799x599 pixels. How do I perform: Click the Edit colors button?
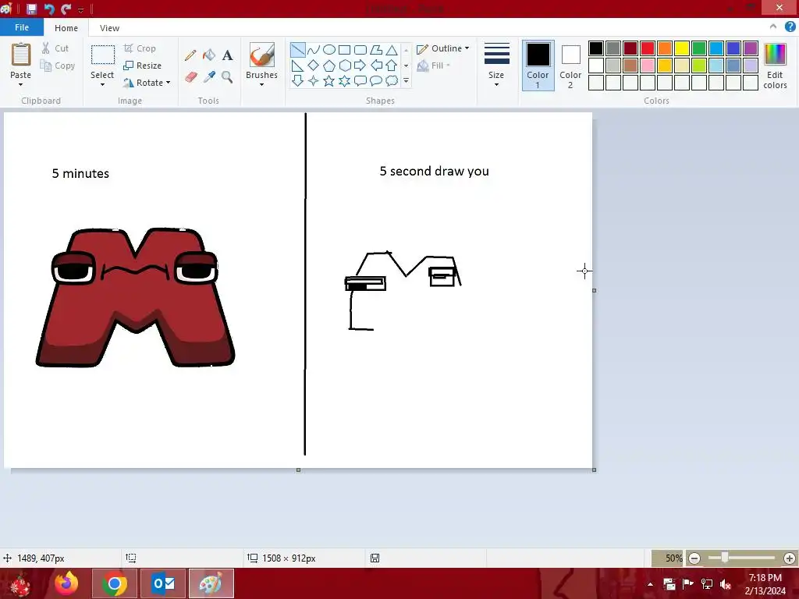click(775, 66)
